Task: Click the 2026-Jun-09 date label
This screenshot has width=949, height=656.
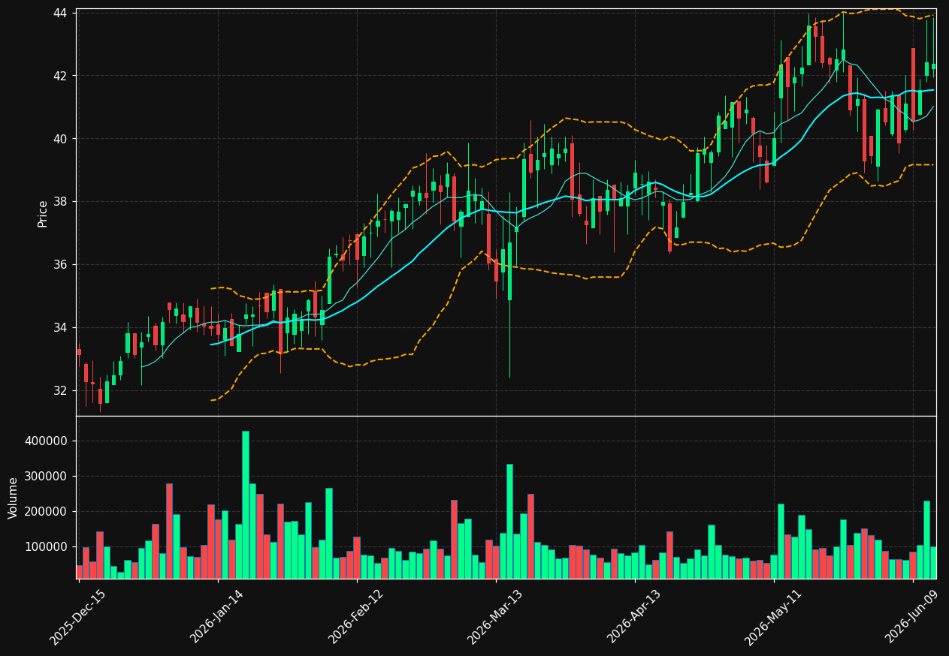Action: (x=912, y=617)
